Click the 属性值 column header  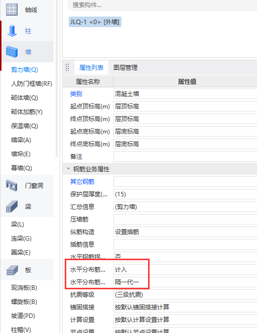point(185,81)
